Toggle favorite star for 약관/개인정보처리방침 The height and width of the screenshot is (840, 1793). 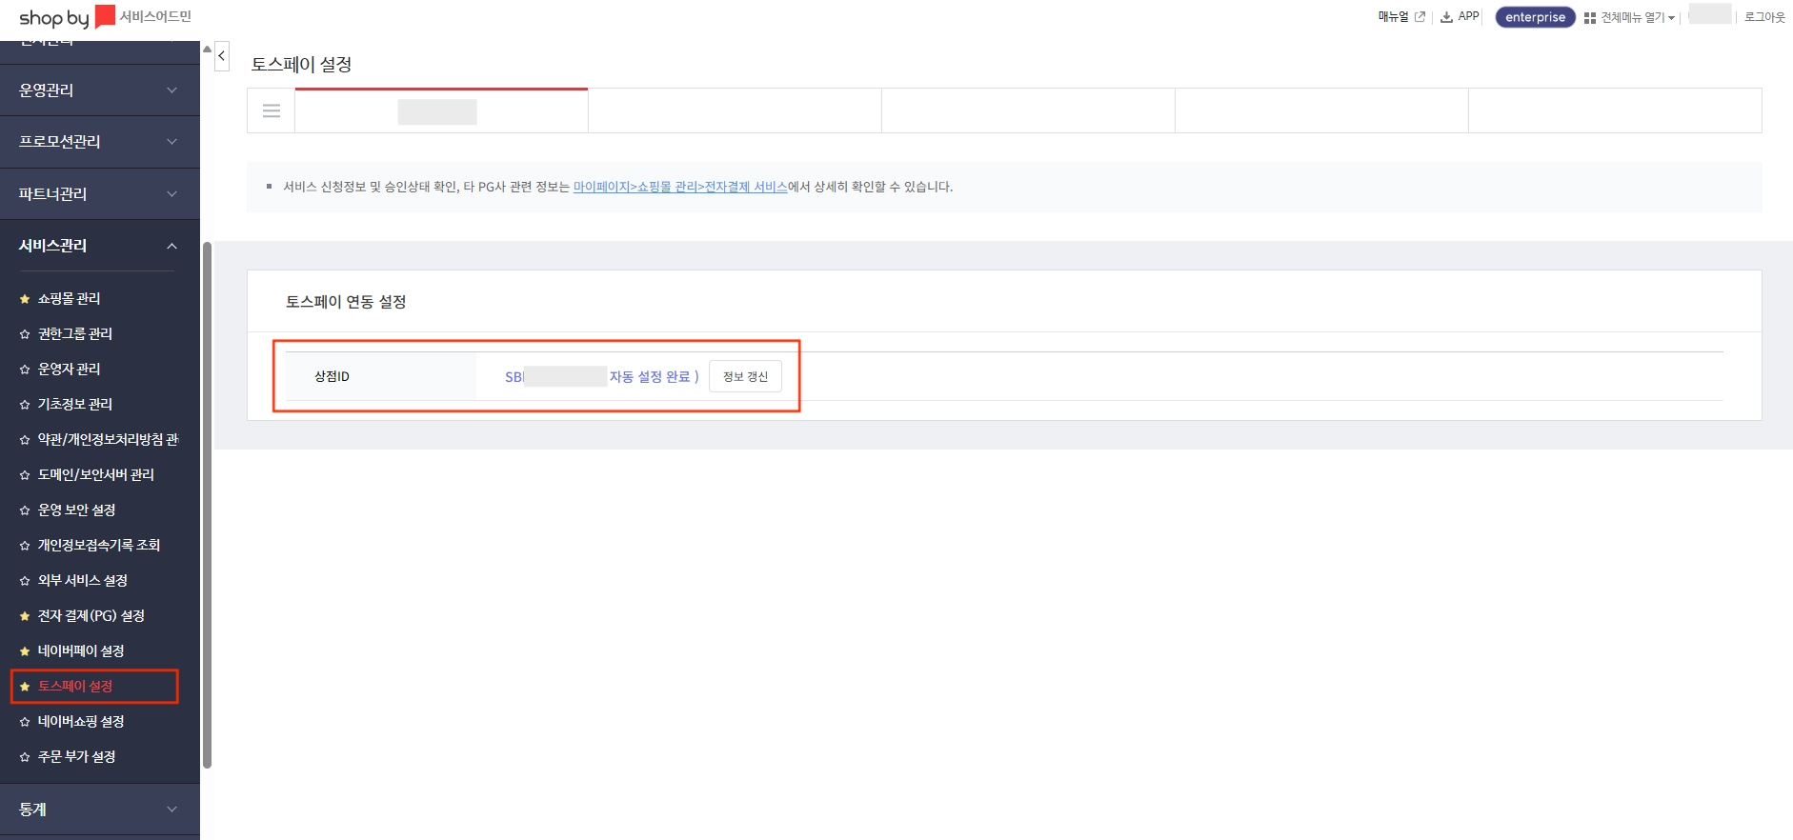pos(25,440)
